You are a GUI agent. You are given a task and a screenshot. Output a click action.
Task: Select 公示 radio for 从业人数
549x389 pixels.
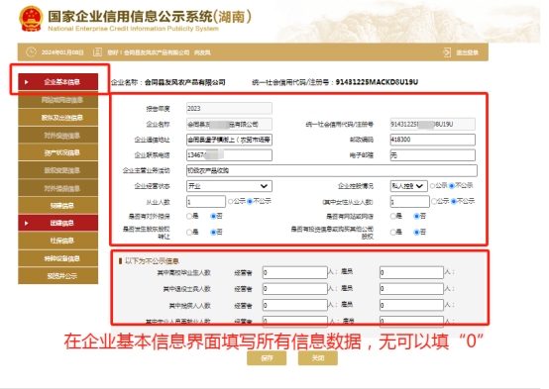point(230,202)
